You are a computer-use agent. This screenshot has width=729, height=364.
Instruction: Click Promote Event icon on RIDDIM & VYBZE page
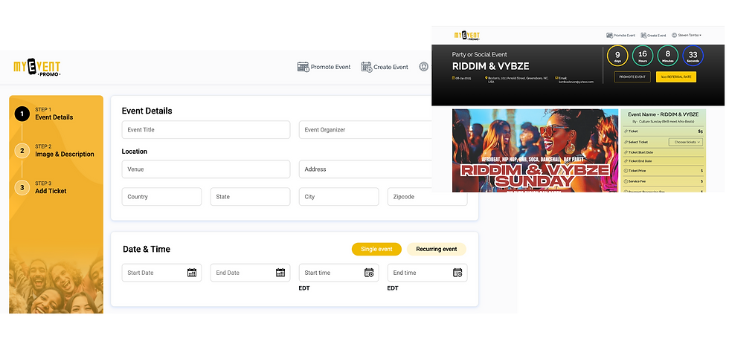[x=609, y=36]
